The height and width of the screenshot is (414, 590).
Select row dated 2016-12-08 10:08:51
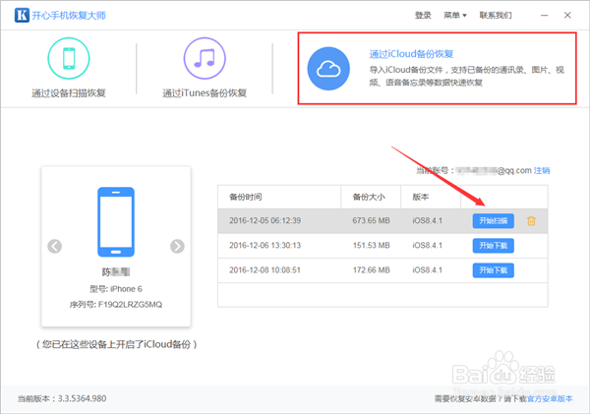click(x=383, y=270)
